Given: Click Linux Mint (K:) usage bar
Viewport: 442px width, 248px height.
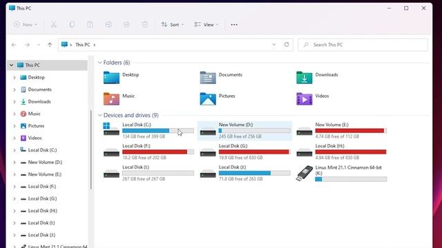Looking at the screenshot, I should click(x=351, y=179).
